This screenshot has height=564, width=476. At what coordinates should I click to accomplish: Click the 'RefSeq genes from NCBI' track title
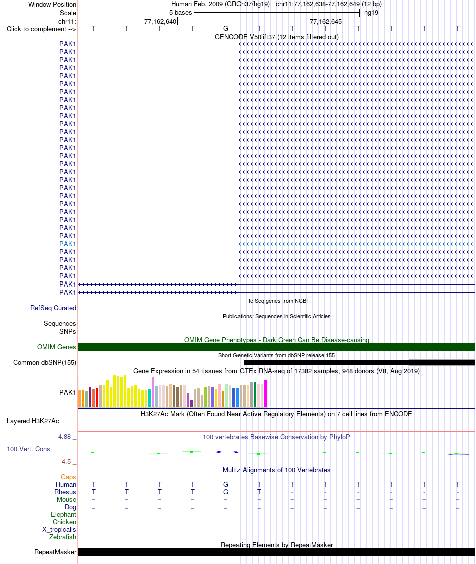pos(277,301)
